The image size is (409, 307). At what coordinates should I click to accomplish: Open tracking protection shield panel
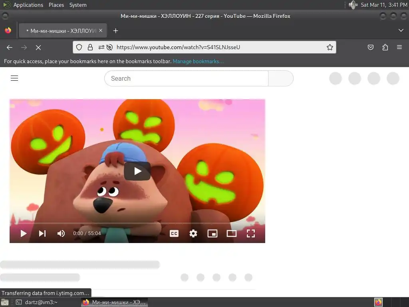[x=79, y=47]
